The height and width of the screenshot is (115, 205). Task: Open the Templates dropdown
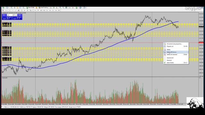pyautogui.click(x=85, y=8)
